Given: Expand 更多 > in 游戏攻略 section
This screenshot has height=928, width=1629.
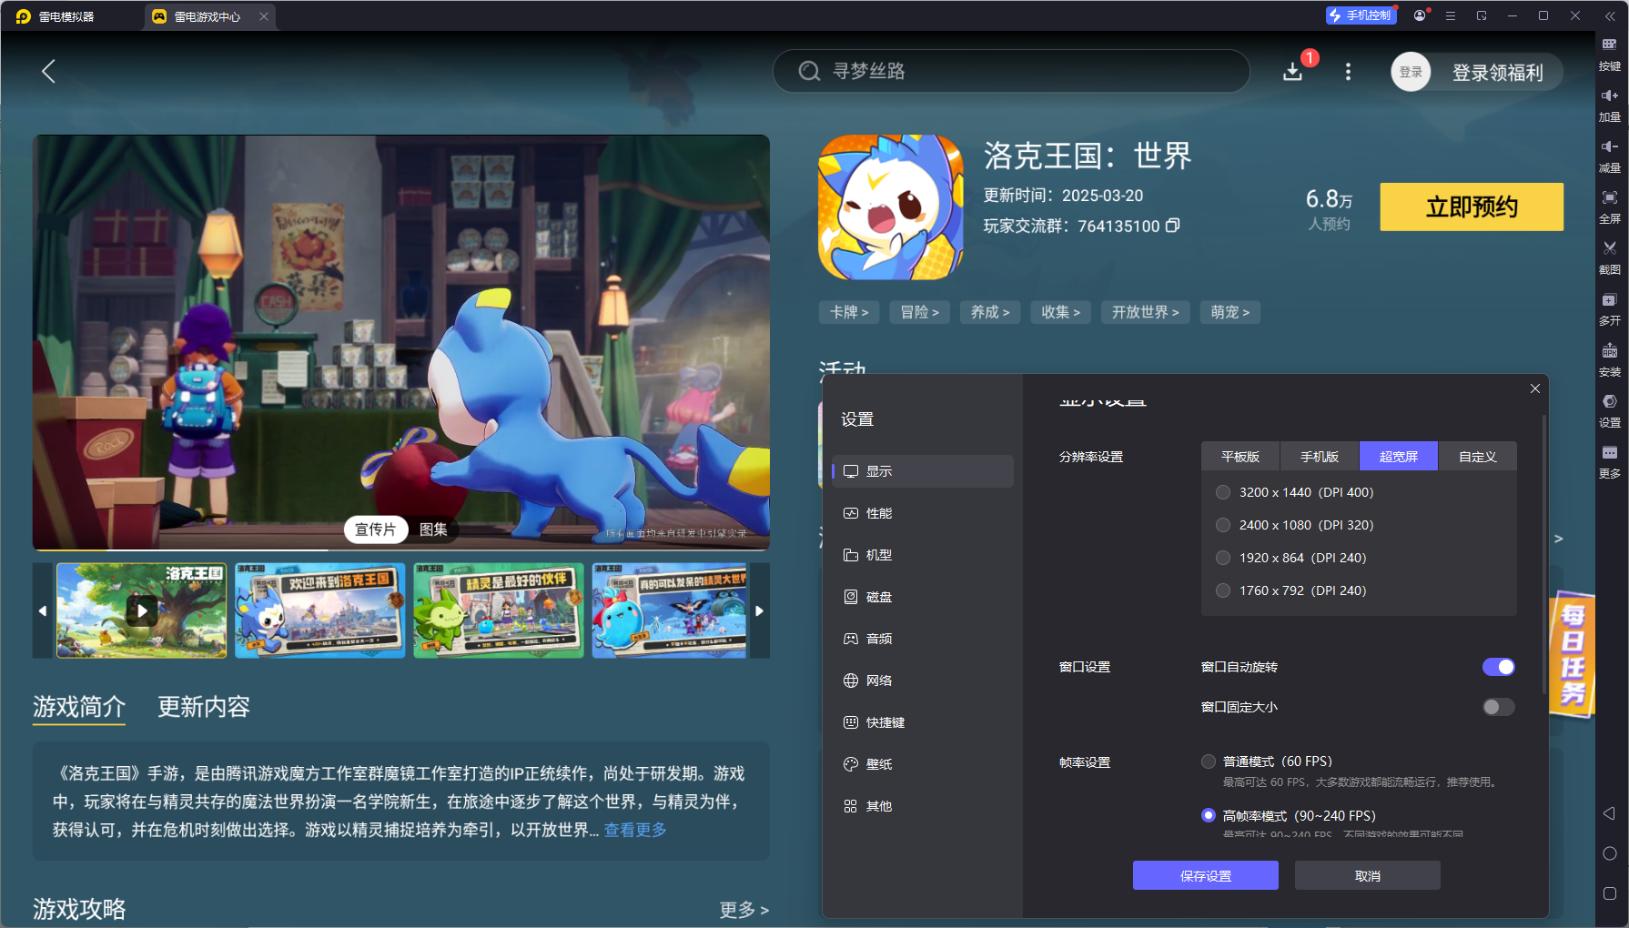Looking at the screenshot, I should (x=744, y=910).
